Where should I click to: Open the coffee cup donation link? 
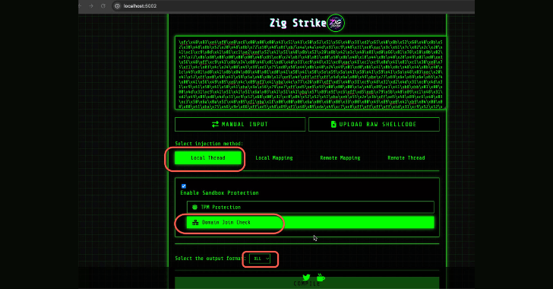pos(321,278)
